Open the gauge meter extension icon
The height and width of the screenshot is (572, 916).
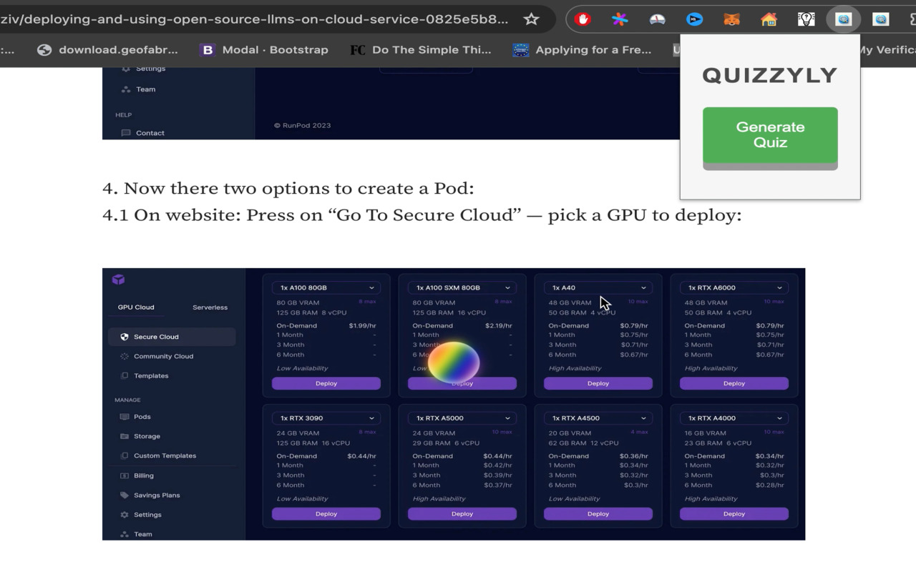pyautogui.click(x=657, y=19)
